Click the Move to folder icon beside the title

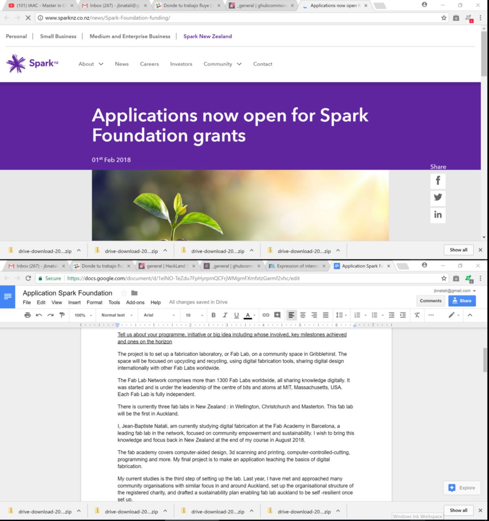click(x=134, y=293)
